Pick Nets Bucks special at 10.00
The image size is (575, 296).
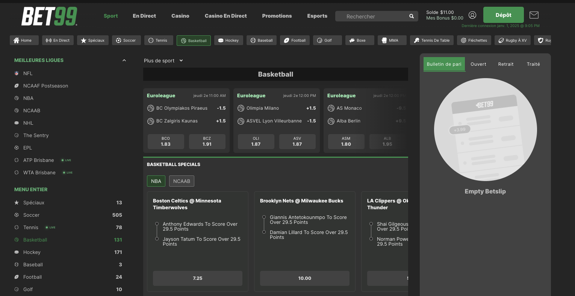pyautogui.click(x=305, y=278)
